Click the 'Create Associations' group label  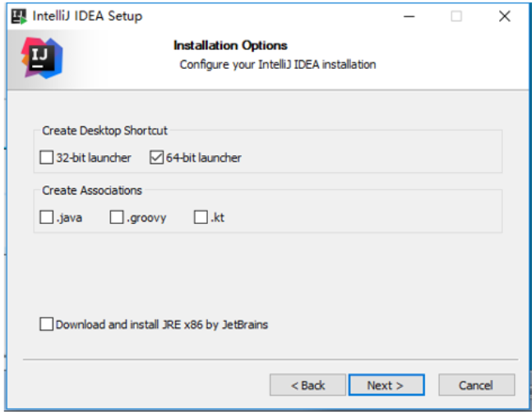click(x=92, y=190)
